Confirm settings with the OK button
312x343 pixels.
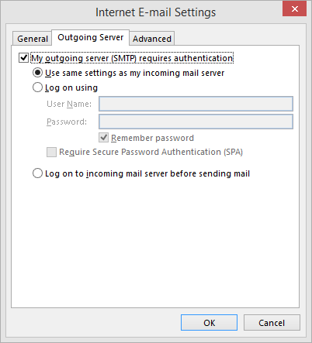pyautogui.click(x=209, y=323)
